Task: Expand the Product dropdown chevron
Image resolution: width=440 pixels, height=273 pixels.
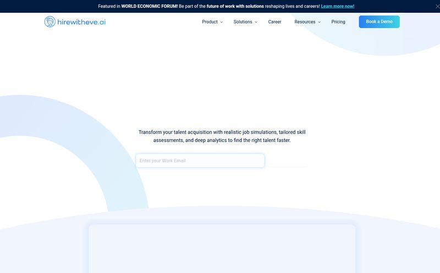Action: (222, 22)
